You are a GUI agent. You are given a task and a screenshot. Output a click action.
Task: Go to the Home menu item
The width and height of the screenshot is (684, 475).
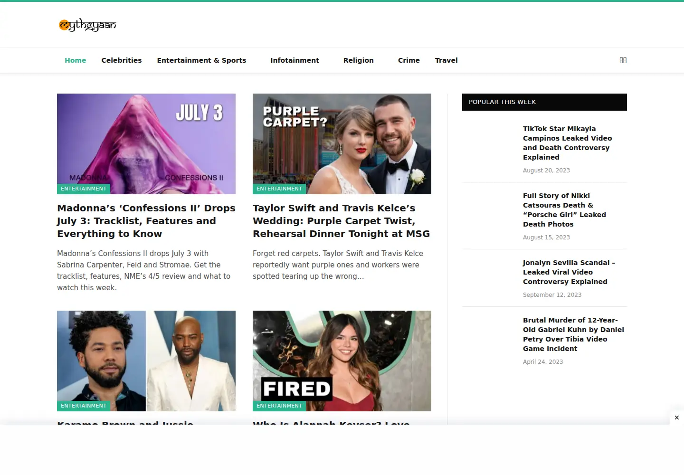(x=76, y=60)
